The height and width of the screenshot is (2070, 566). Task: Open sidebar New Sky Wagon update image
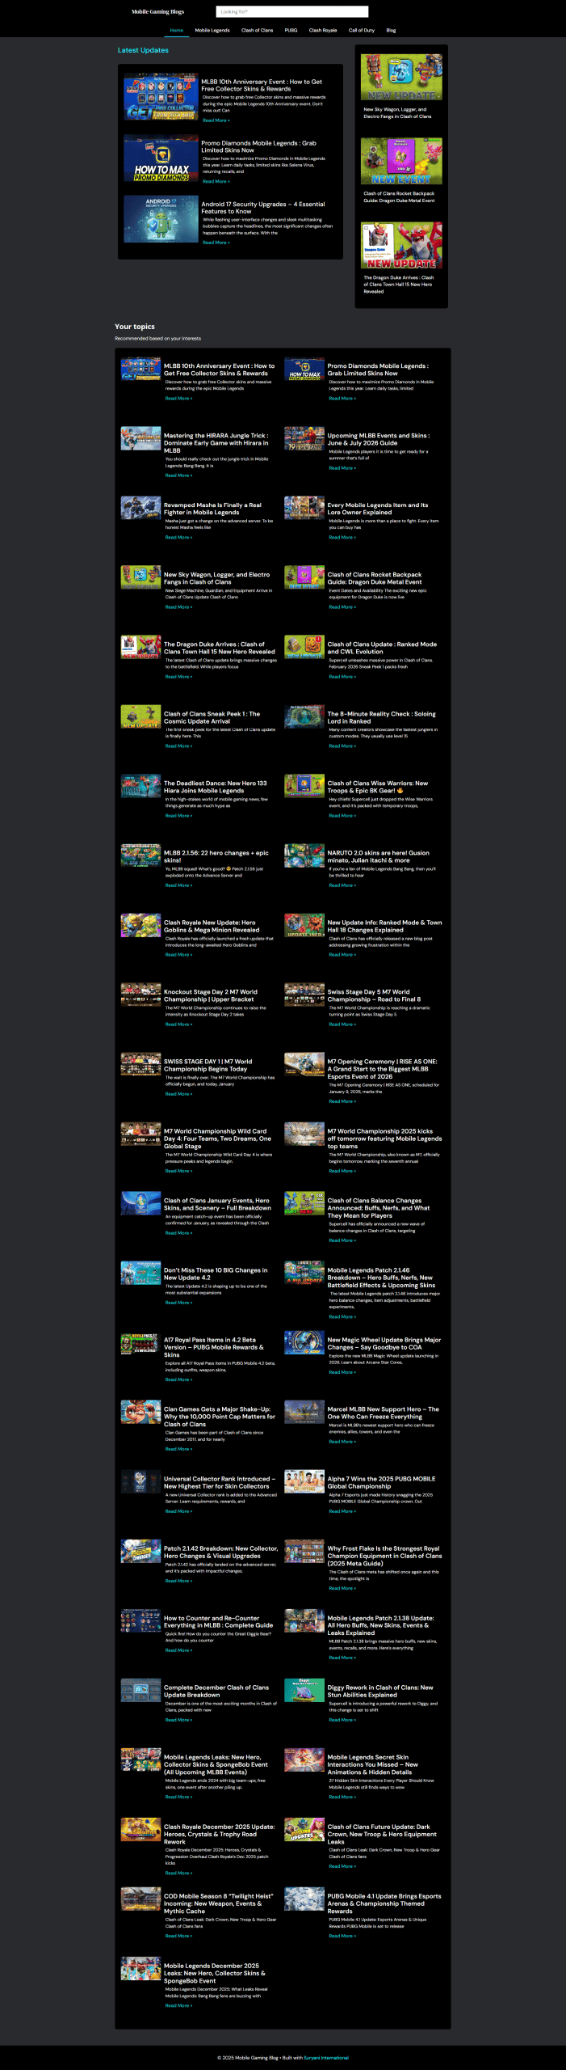401,77
